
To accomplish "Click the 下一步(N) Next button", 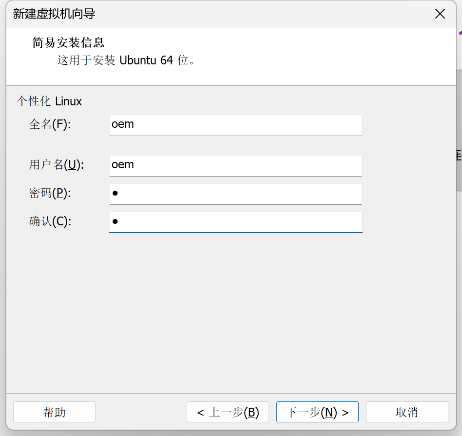I will 317,412.
